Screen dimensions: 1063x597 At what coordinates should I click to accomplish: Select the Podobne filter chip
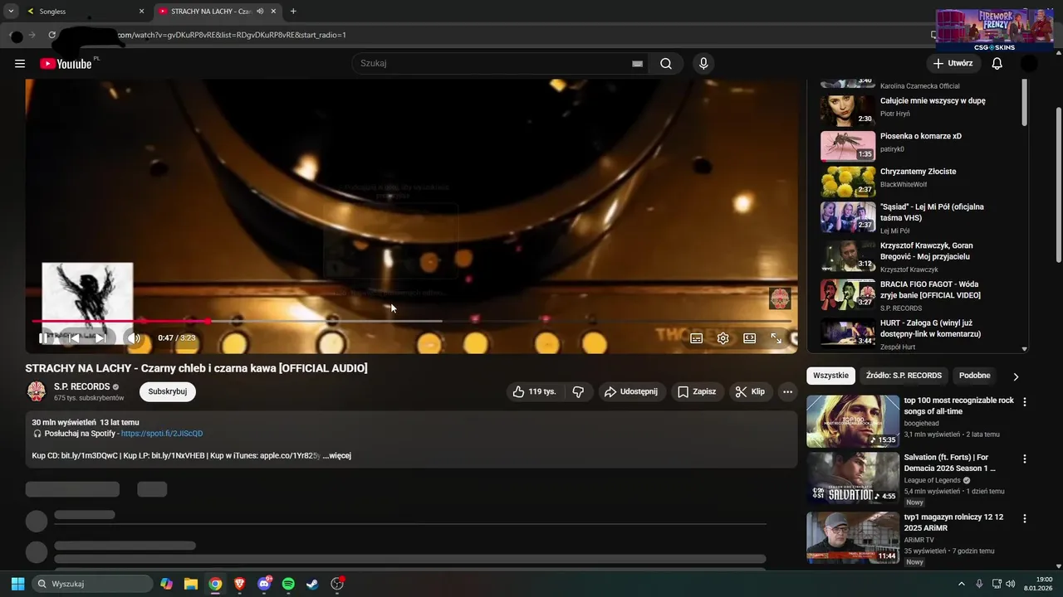coord(975,376)
